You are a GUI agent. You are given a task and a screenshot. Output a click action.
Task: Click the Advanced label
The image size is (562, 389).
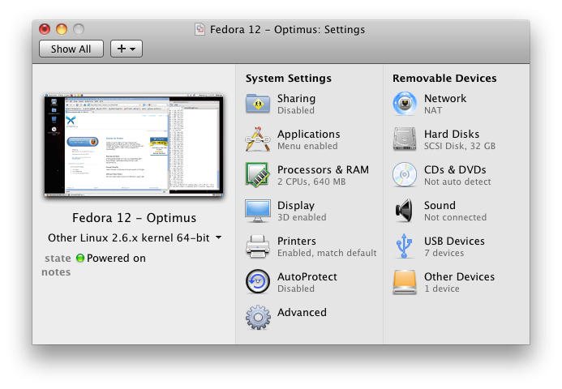tap(302, 312)
